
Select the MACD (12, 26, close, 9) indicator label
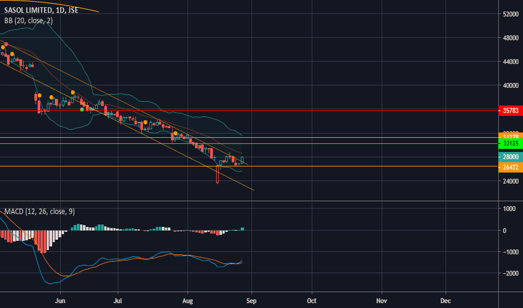(x=39, y=212)
